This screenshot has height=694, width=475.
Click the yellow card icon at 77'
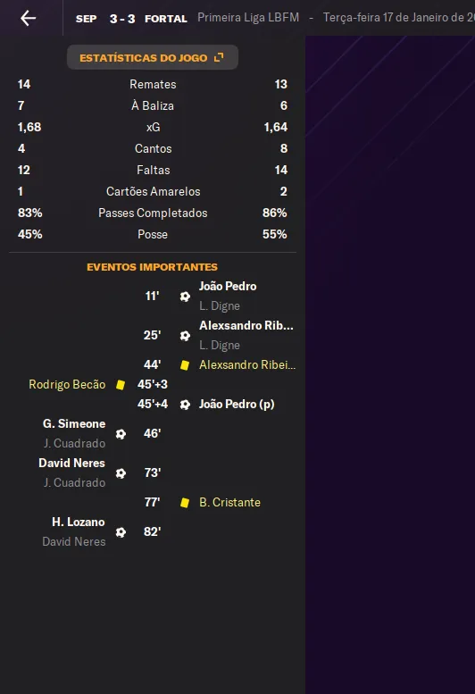185,502
